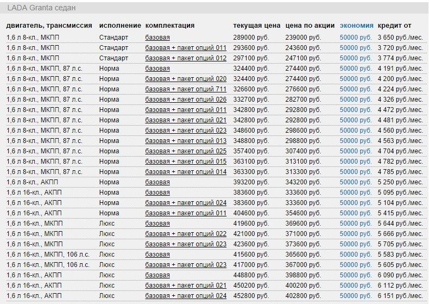Select 'базовая + пакет опций 026' configuration
Image resolution: width=429 pixels, height=304 pixels.
tap(186, 100)
